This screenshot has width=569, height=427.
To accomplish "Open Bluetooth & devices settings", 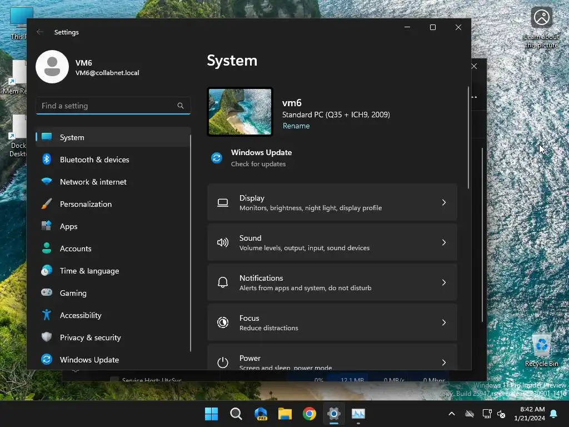I will 113,160.
